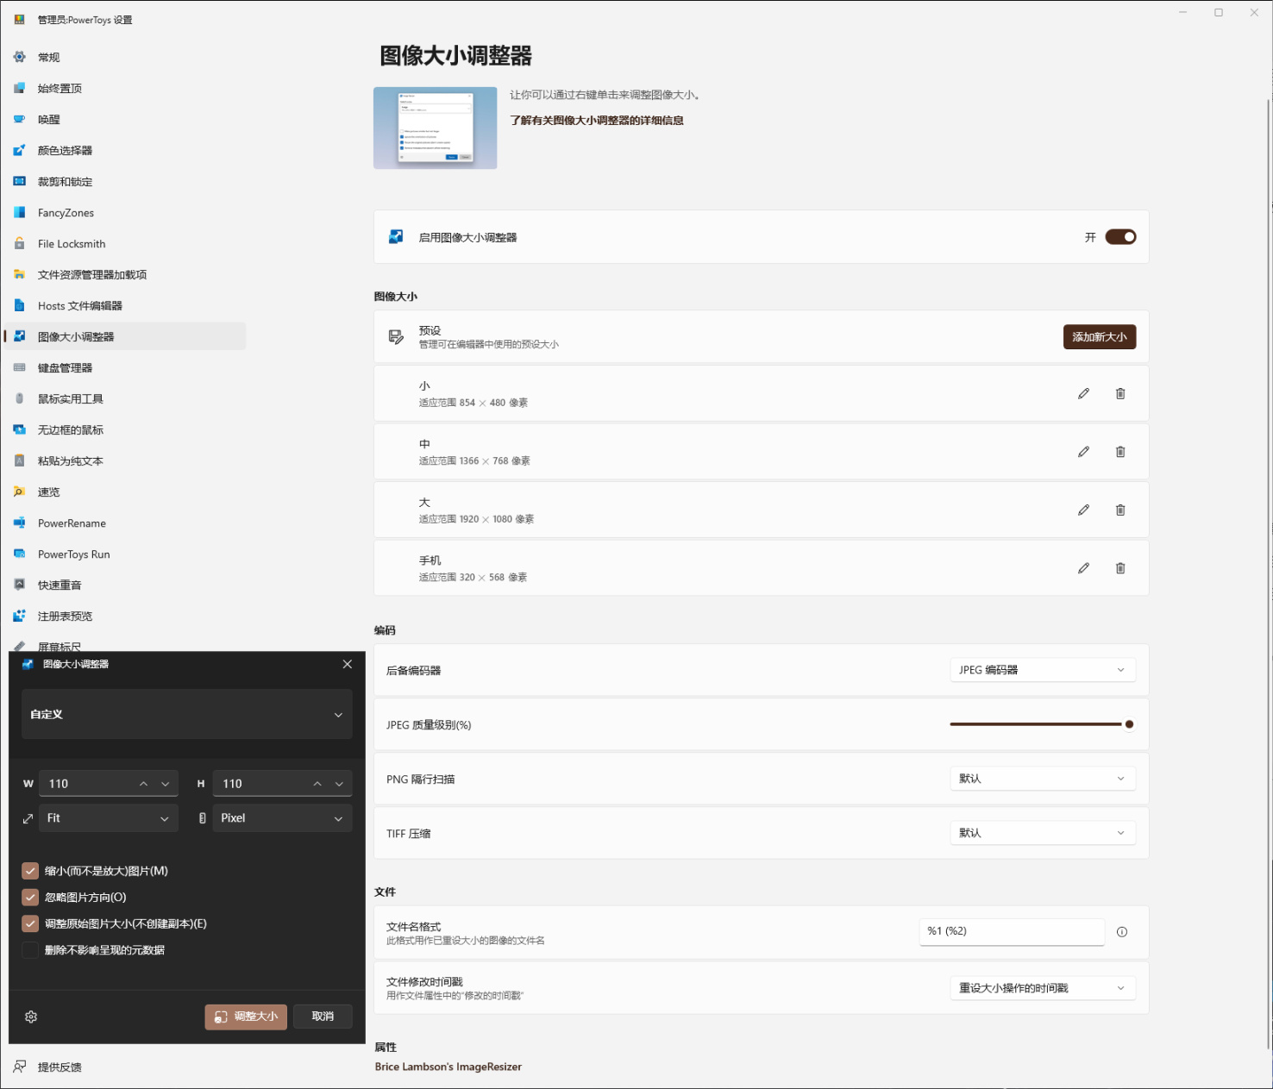The image size is (1273, 1089).
Task: Click the 裁剪和锁定 icon
Action: point(19,181)
